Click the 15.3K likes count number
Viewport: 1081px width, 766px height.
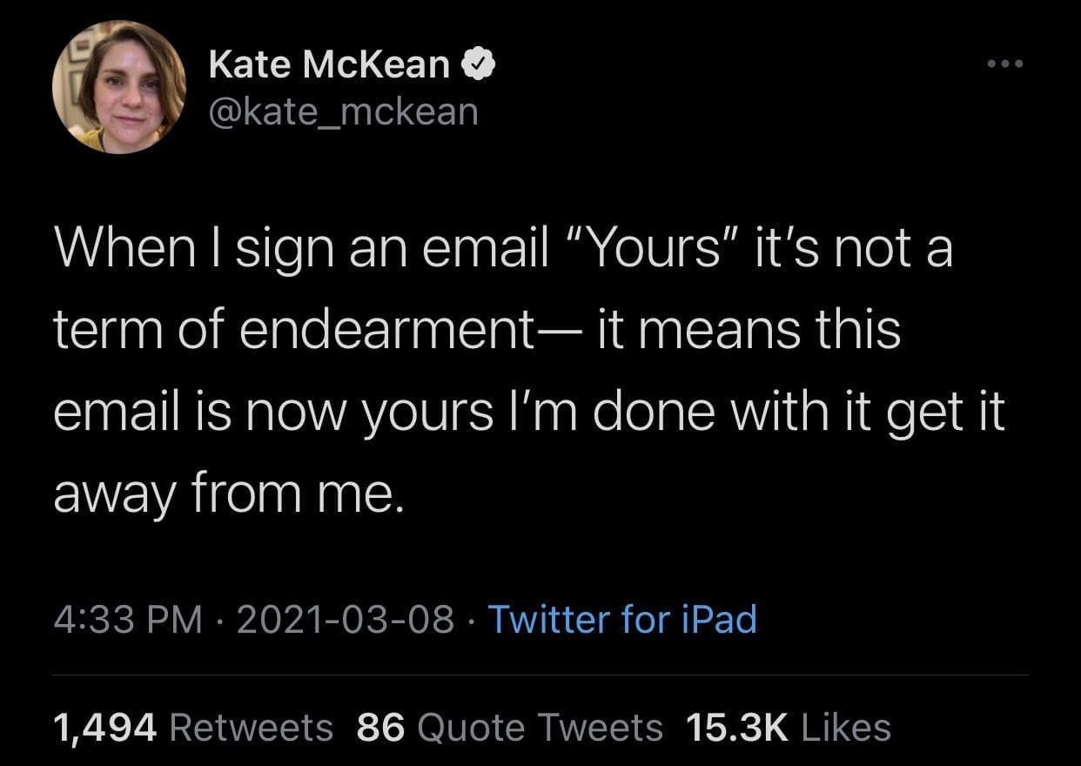click(735, 728)
